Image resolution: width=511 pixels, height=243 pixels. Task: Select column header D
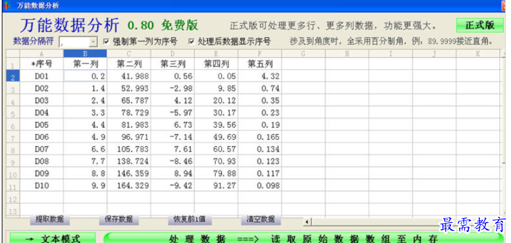click(172, 54)
